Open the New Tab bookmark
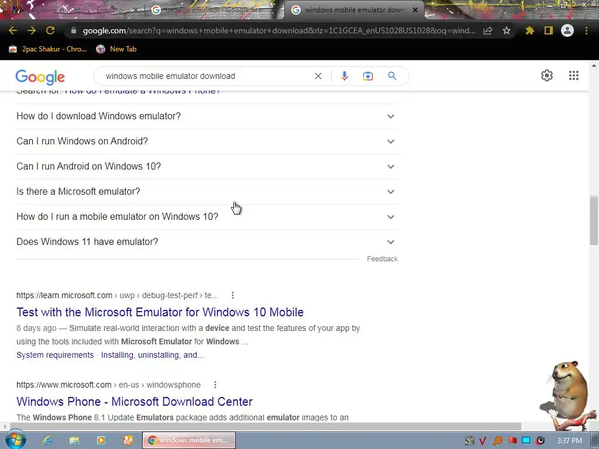This screenshot has width=599, height=449. [x=116, y=49]
